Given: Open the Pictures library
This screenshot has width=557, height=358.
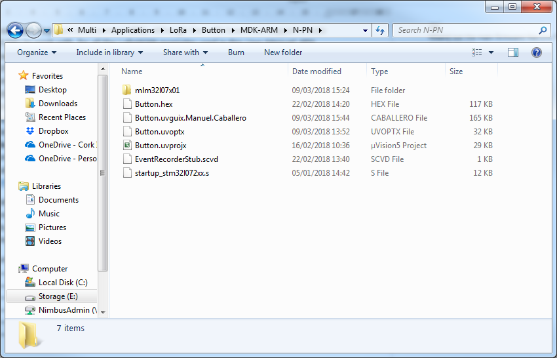Looking at the screenshot, I should click(52, 228).
